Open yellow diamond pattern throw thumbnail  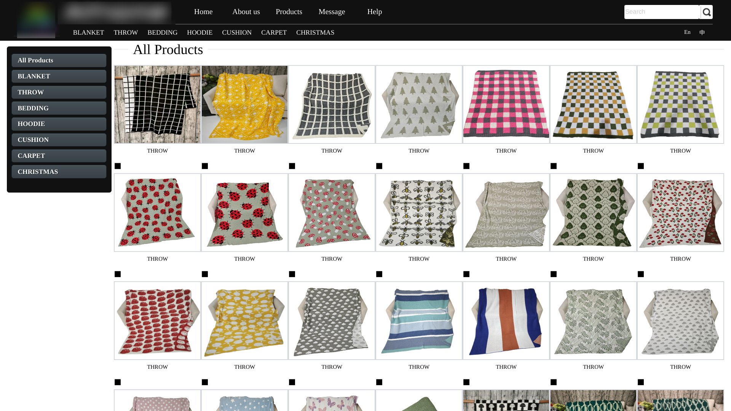[x=244, y=105]
